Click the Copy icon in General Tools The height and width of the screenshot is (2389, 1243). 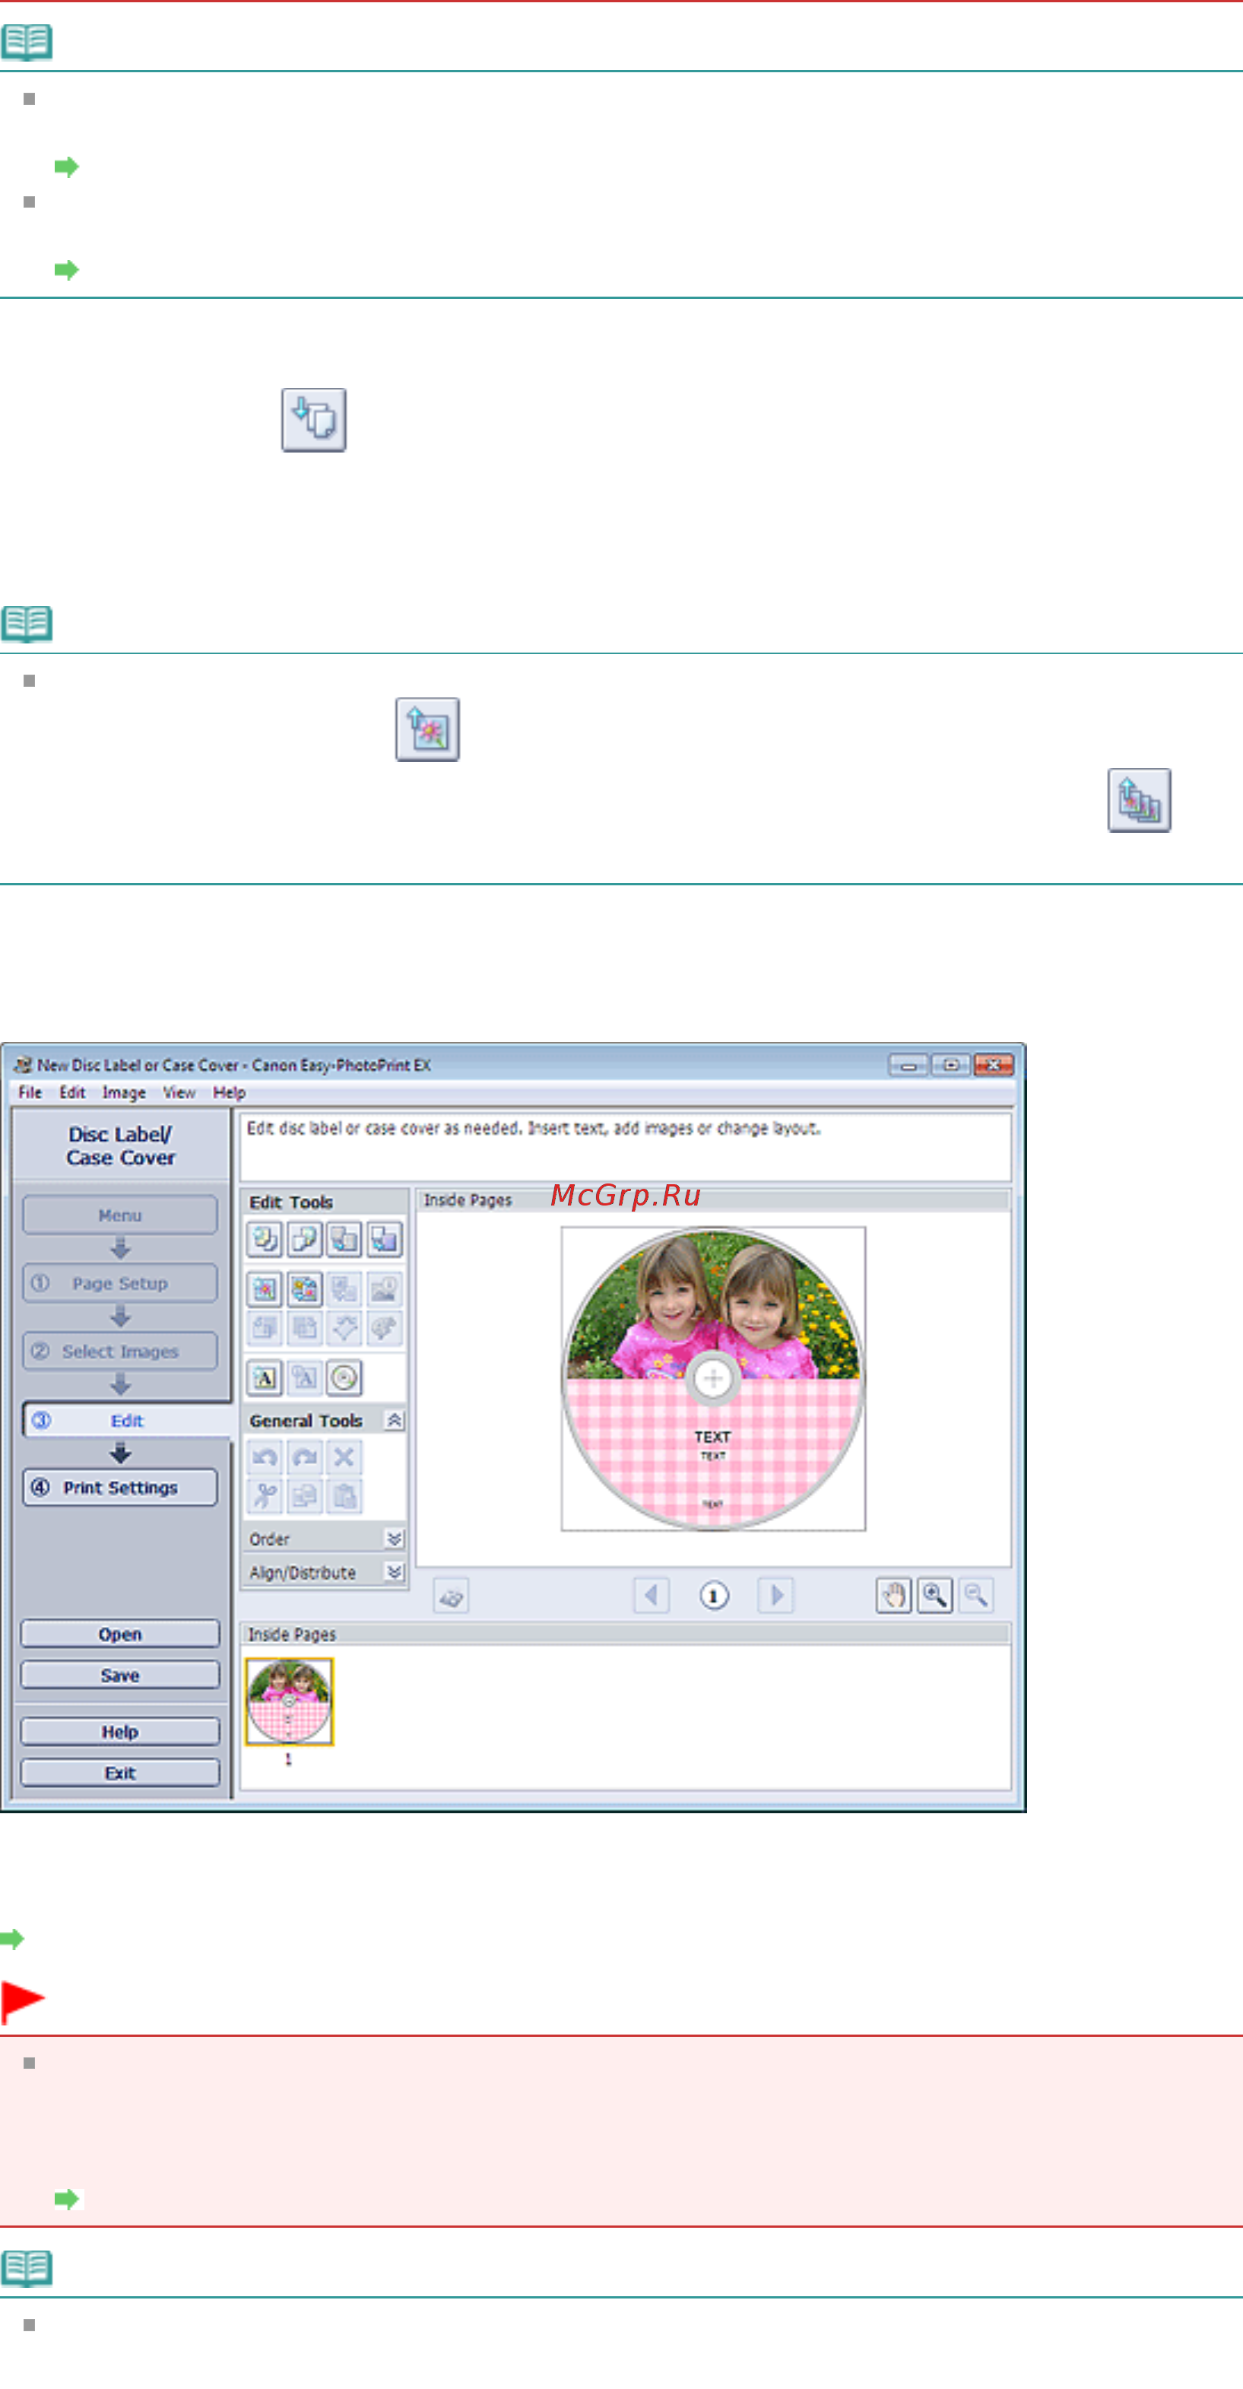point(304,1496)
